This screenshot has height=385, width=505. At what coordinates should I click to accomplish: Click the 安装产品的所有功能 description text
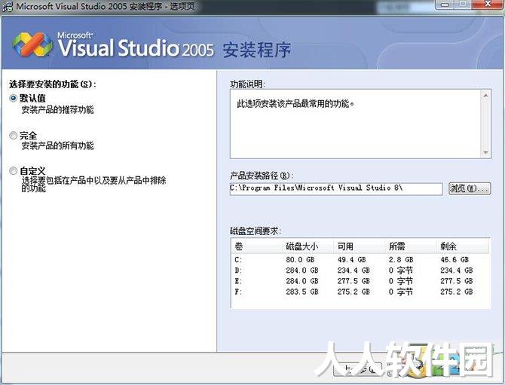57,145
